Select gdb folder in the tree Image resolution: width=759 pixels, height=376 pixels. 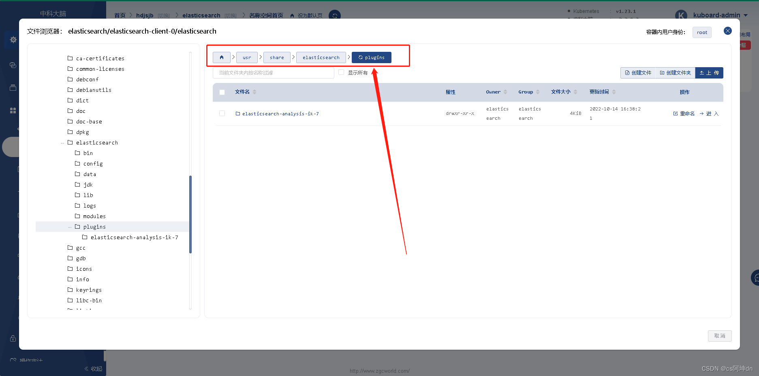(x=81, y=258)
